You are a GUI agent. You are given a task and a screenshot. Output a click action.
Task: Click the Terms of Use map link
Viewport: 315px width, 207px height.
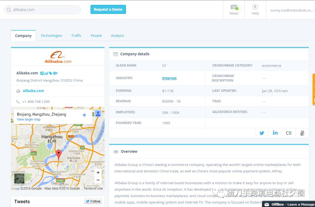pyautogui.click(x=93, y=188)
